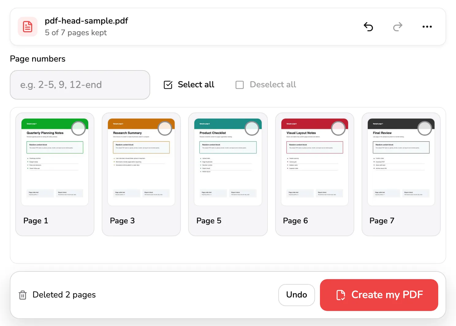Click the Undo button in bottom bar
This screenshot has height=326, width=456.
[296, 295]
